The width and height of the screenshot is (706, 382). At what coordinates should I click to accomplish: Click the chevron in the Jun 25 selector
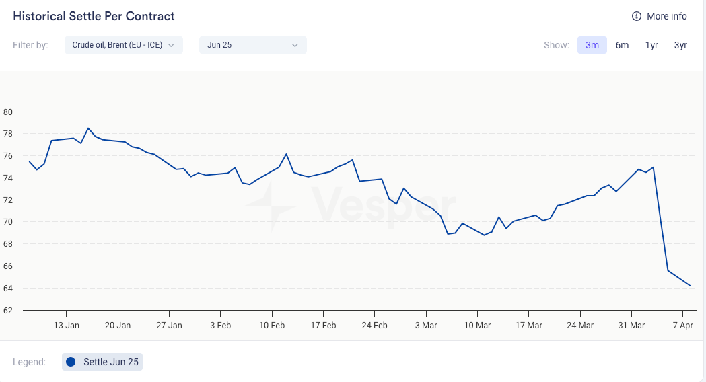pyautogui.click(x=295, y=45)
